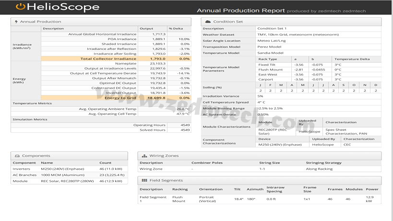393x221 pixels.
Task: Click the AC System Derate label
Action: coord(219,115)
